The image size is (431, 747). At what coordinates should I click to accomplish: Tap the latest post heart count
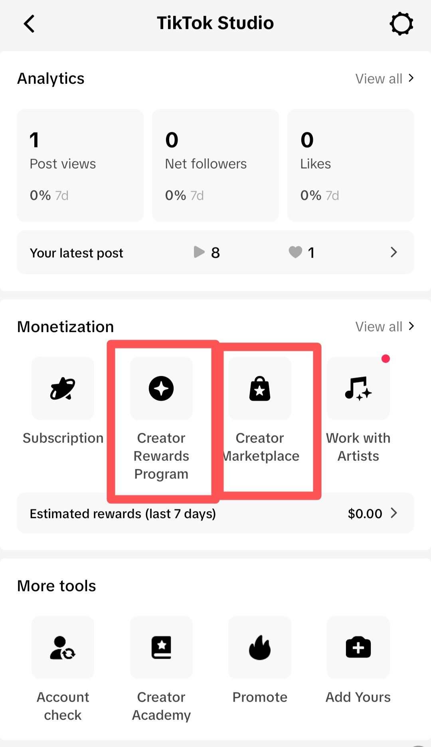coord(302,252)
